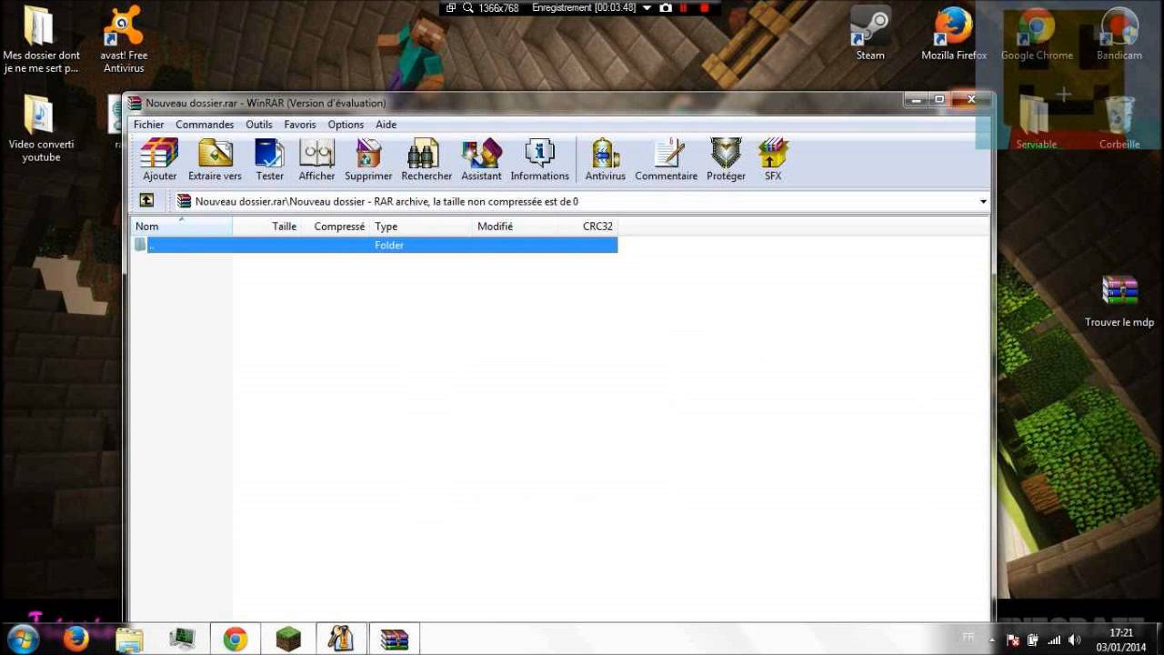Open the Windows Start button
The width and height of the screenshot is (1164, 655).
point(23,639)
